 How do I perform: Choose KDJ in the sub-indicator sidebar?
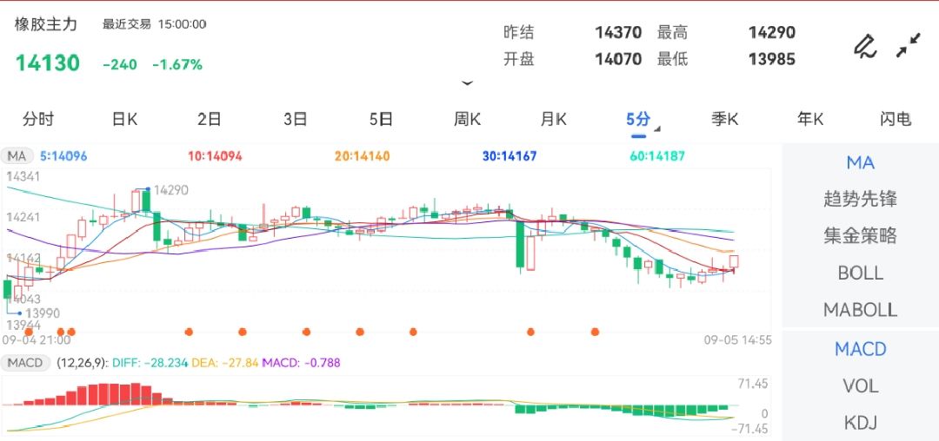click(x=861, y=423)
